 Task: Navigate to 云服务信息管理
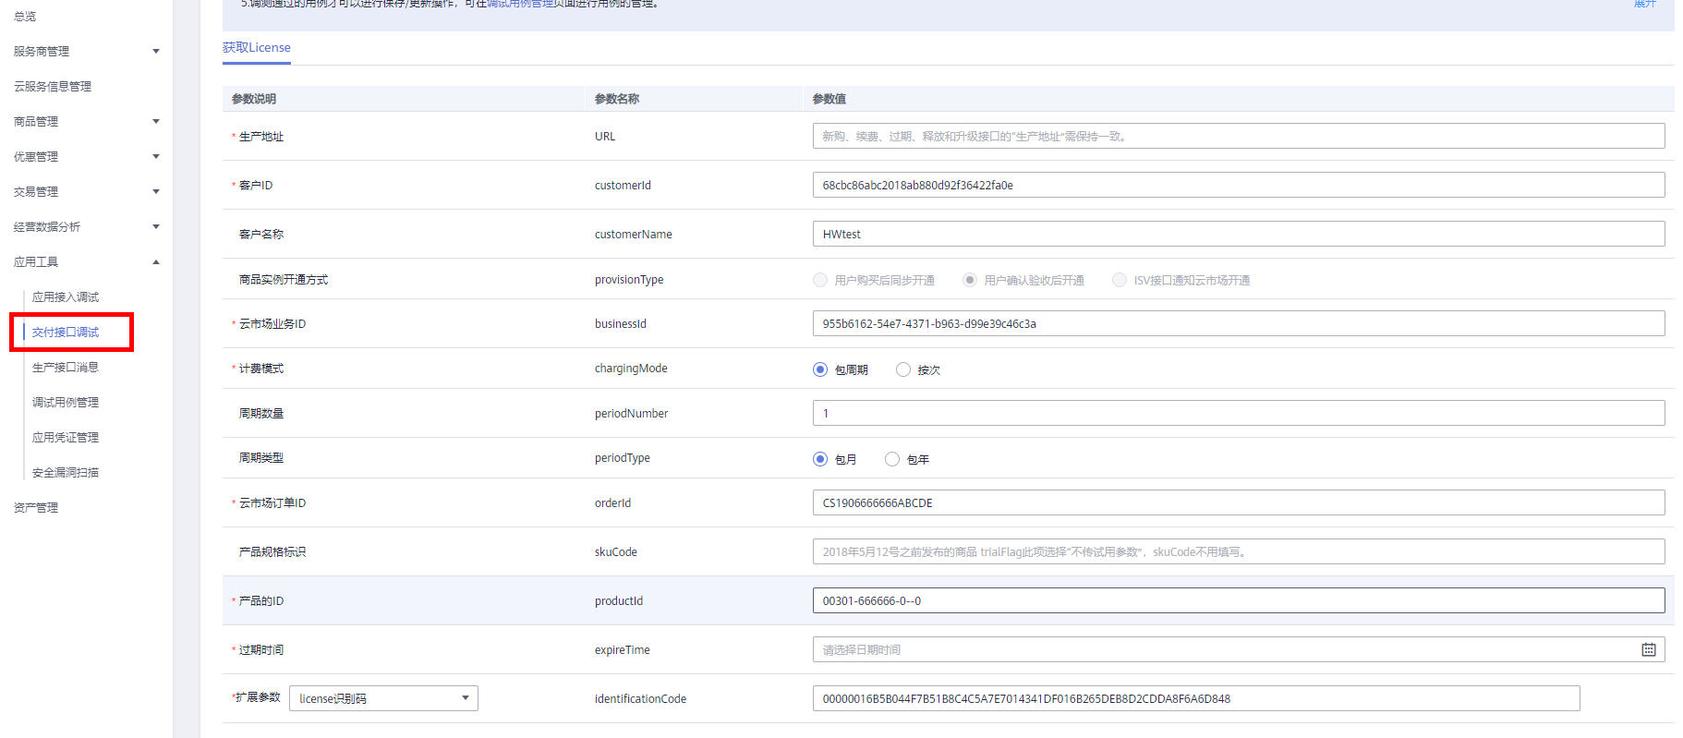53,87
